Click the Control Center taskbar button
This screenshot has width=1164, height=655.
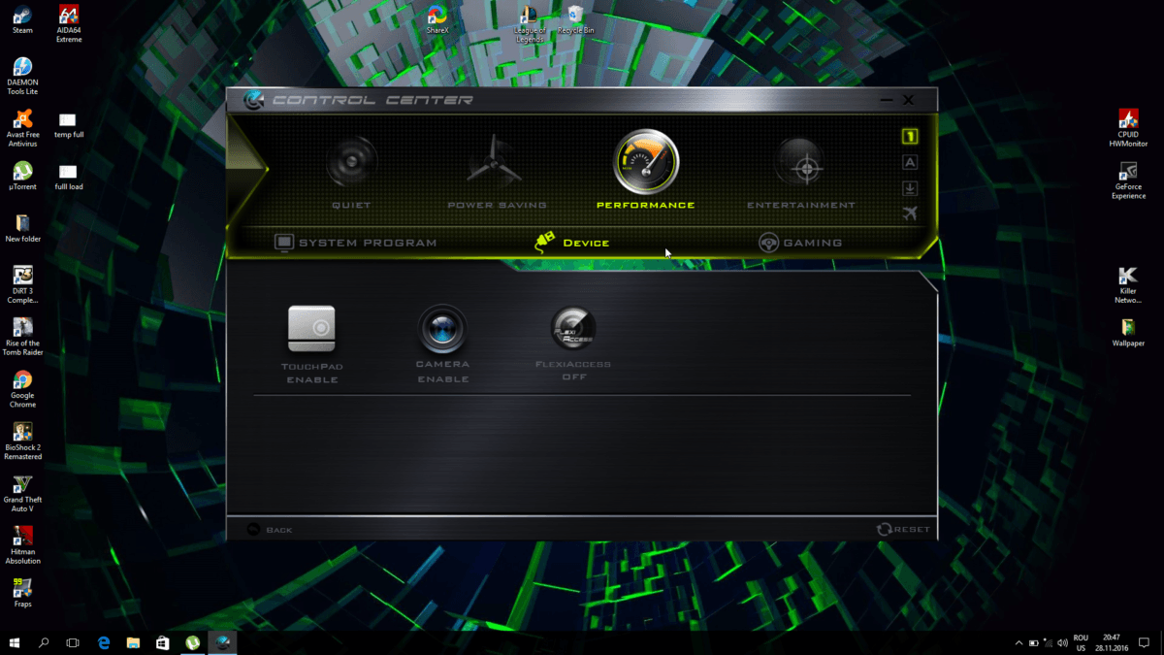coord(223,642)
